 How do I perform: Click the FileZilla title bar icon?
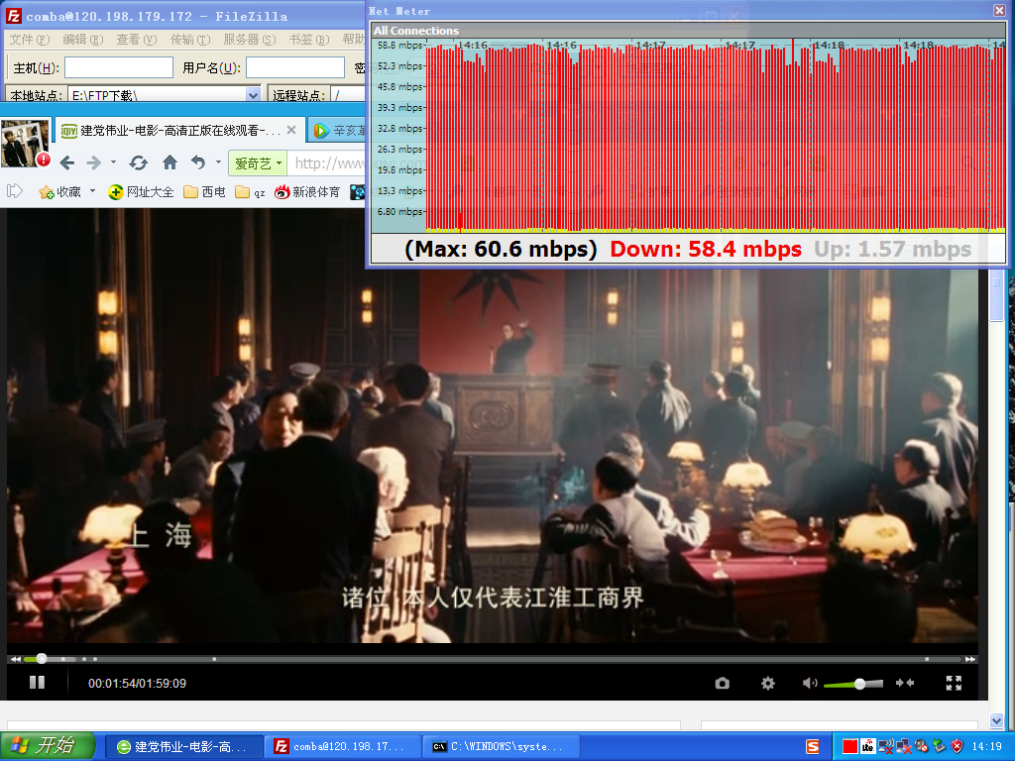[14, 16]
